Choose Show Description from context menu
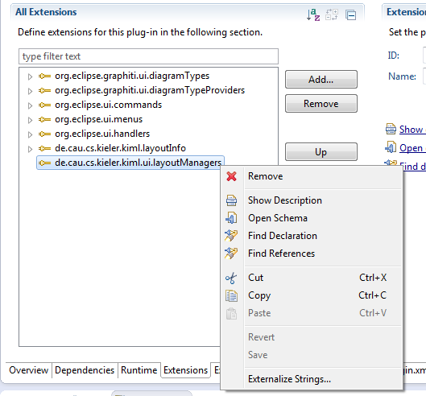 pyautogui.click(x=312, y=200)
